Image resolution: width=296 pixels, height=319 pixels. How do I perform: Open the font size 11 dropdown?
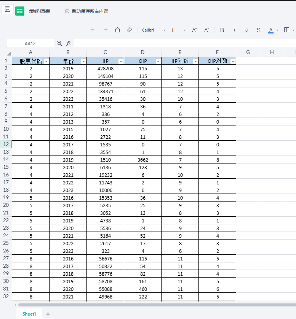185,30
